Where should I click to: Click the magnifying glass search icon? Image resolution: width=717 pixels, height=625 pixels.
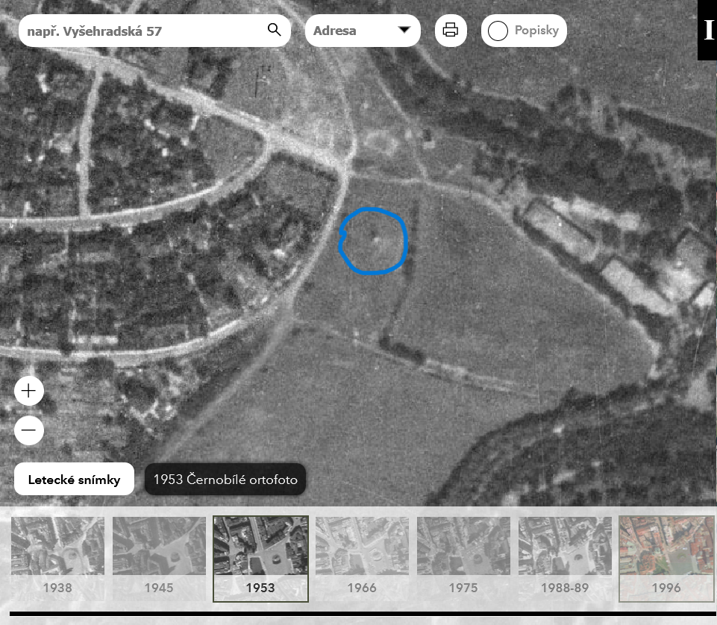click(274, 30)
